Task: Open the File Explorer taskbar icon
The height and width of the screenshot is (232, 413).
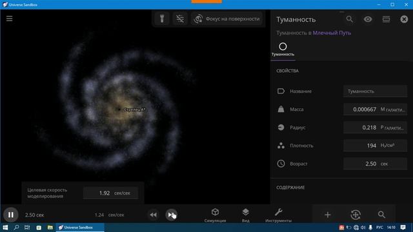Action: (50, 227)
